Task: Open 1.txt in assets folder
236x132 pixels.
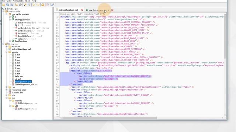Action: (x=17, y=55)
